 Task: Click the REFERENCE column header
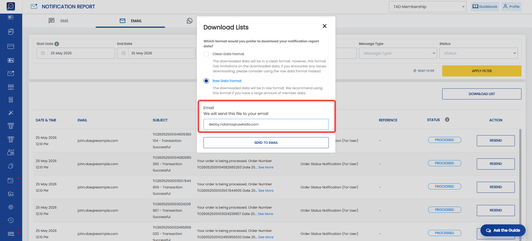click(x=388, y=120)
